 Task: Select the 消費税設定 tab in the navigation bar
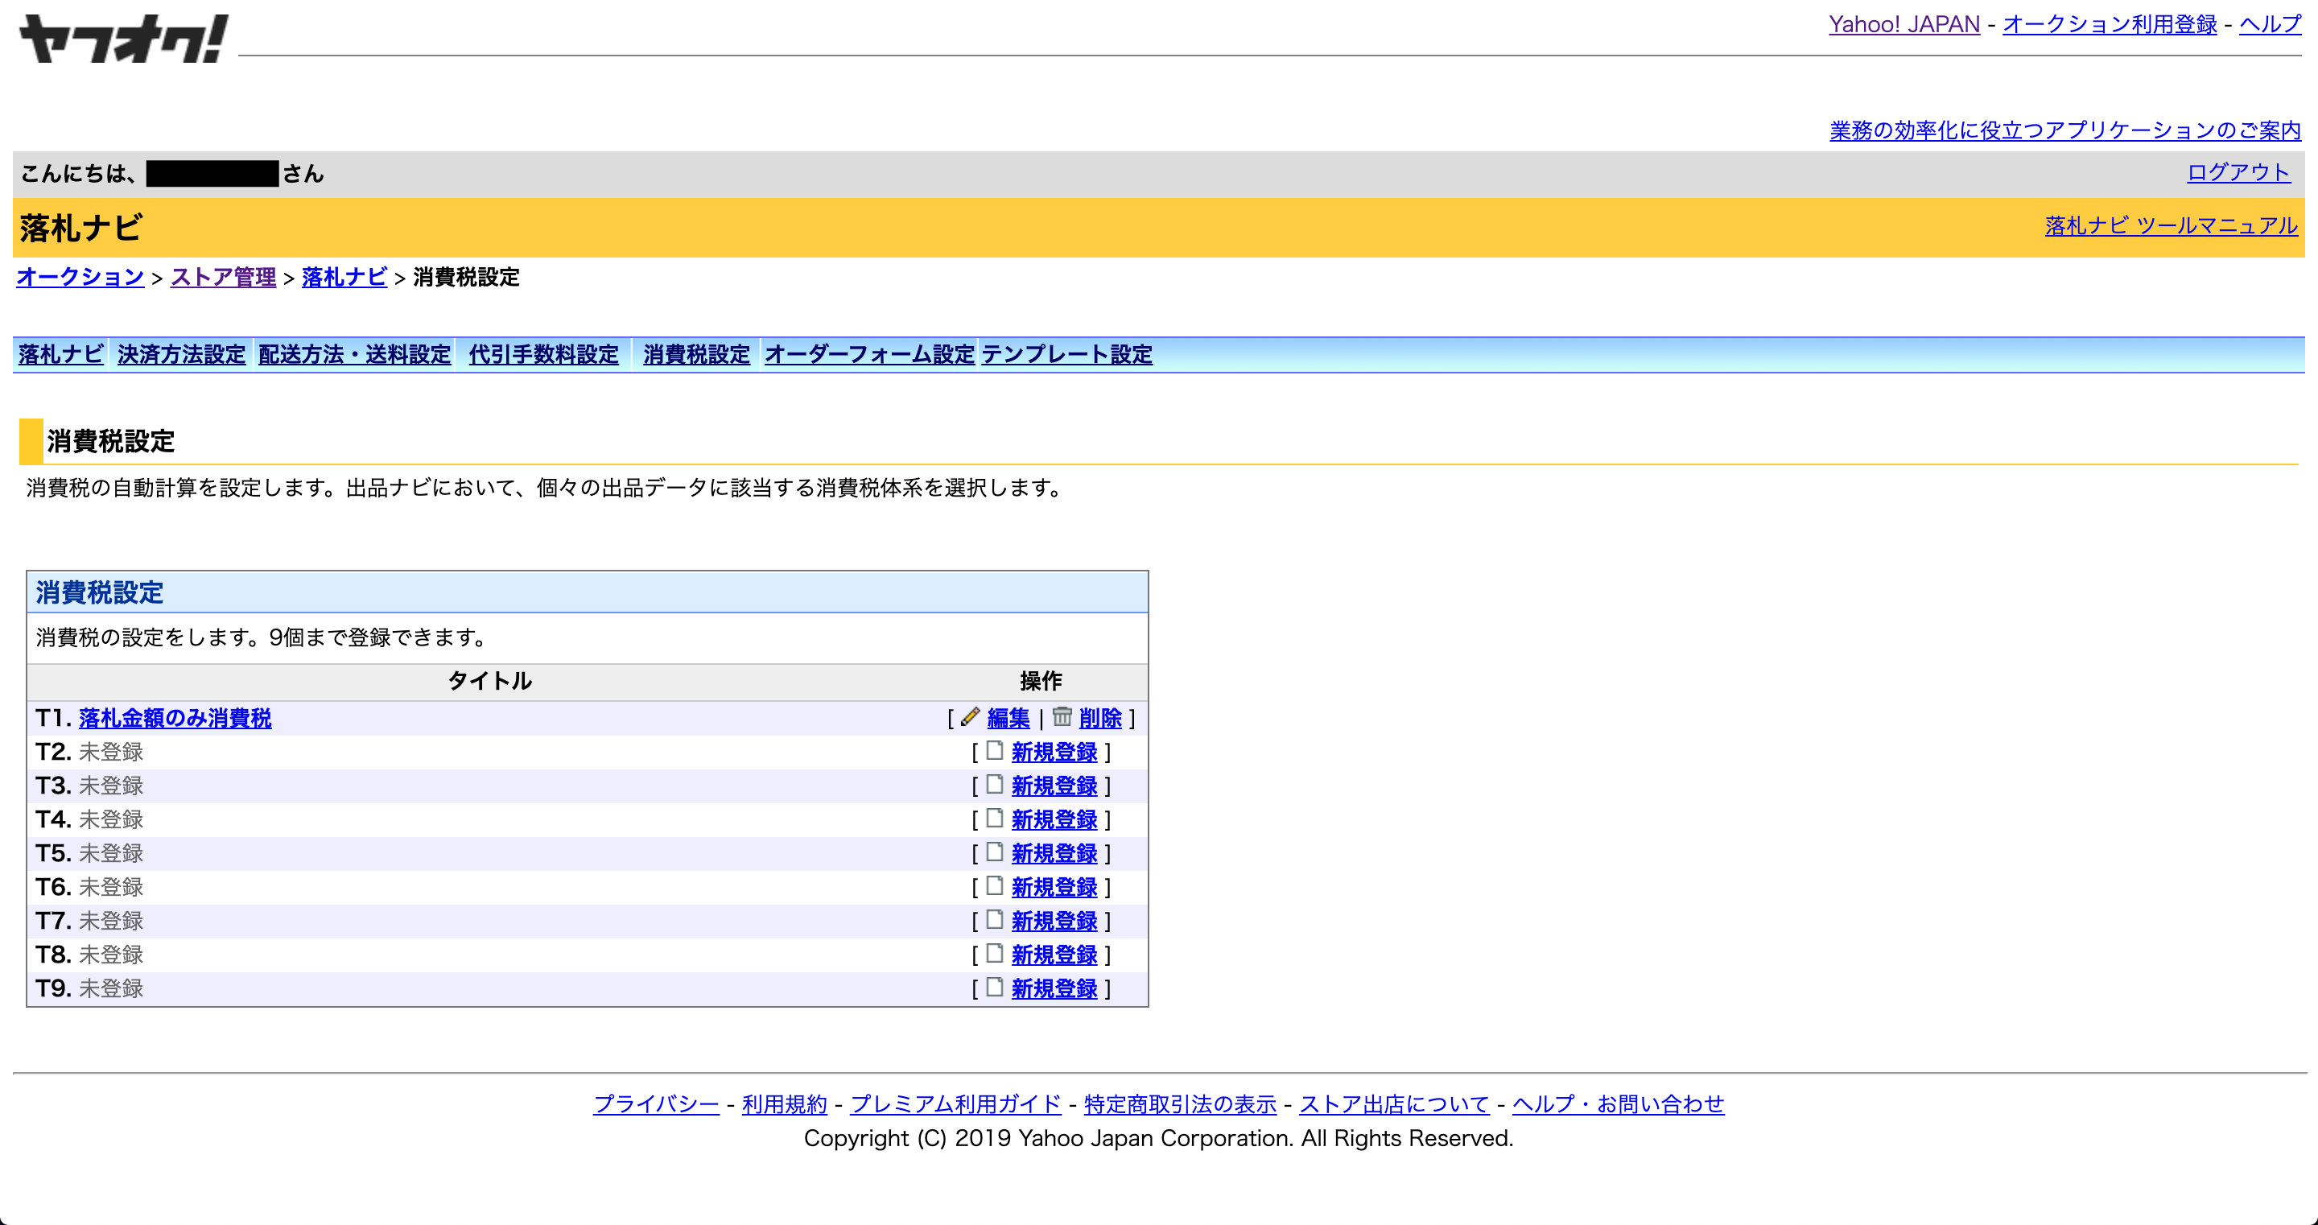pos(696,355)
